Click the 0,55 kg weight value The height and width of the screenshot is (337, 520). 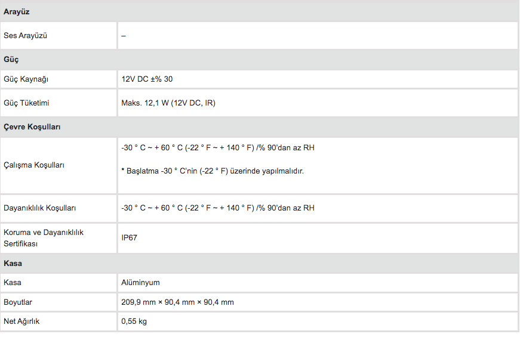(134, 321)
